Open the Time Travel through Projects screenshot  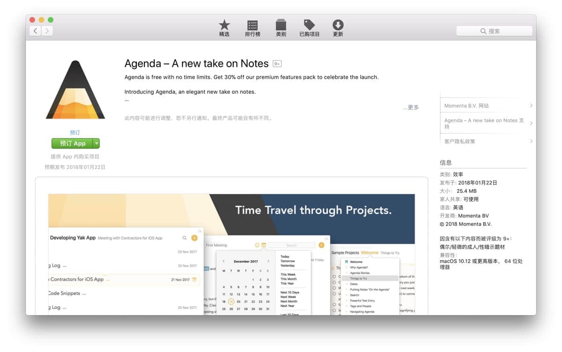coord(231,254)
